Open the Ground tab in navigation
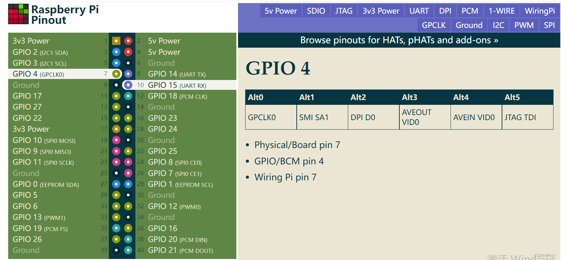Image resolution: width=561 pixels, height=260 pixels. [469, 25]
